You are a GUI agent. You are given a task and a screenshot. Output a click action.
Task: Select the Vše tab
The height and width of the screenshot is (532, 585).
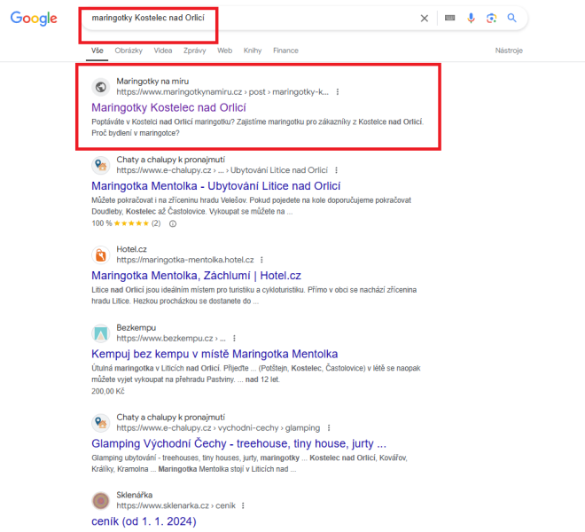(97, 51)
